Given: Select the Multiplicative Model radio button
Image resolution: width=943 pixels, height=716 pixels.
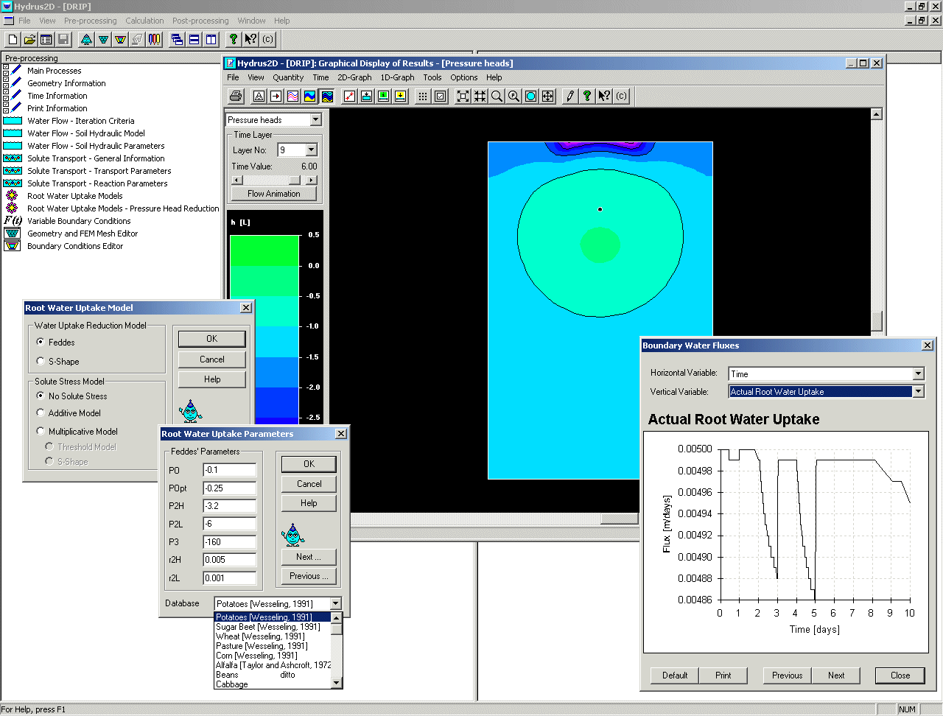Looking at the screenshot, I should 41,431.
